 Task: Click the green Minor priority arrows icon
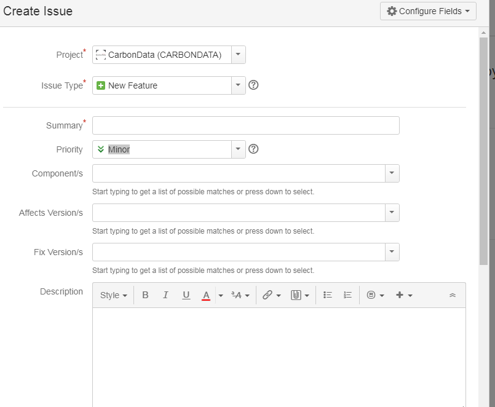coord(101,149)
